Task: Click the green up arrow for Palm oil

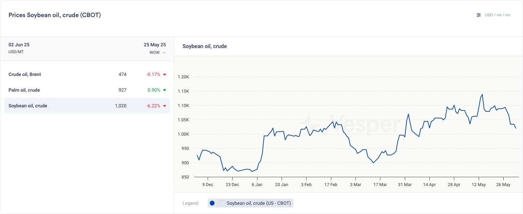Action: (x=164, y=90)
